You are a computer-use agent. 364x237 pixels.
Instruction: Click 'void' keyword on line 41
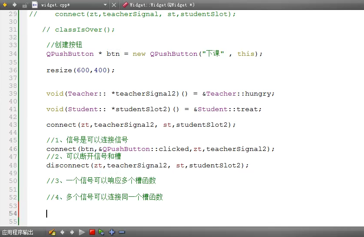tap(55, 109)
